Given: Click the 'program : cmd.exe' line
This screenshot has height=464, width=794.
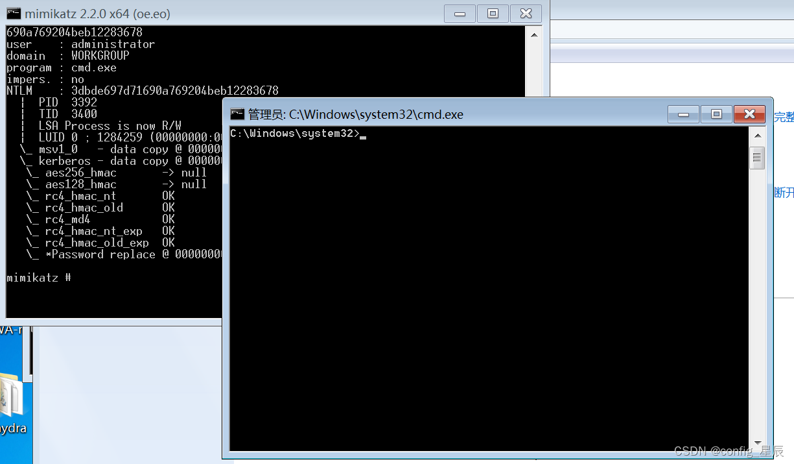Looking at the screenshot, I should tap(62, 67).
